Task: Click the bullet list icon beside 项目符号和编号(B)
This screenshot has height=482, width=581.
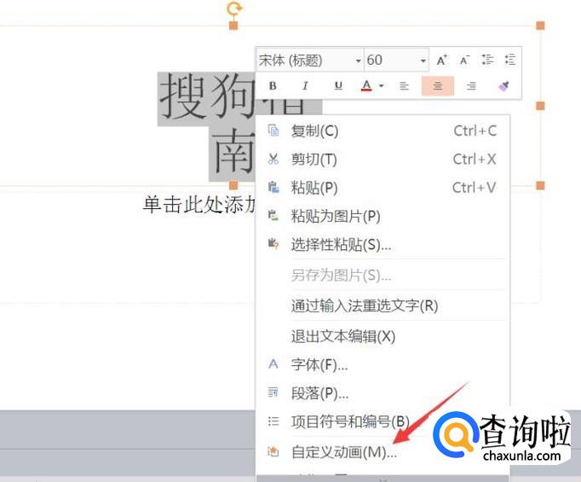Action: (x=273, y=421)
